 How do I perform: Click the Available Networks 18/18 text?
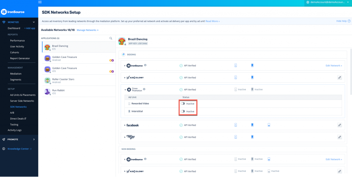pos(58,30)
